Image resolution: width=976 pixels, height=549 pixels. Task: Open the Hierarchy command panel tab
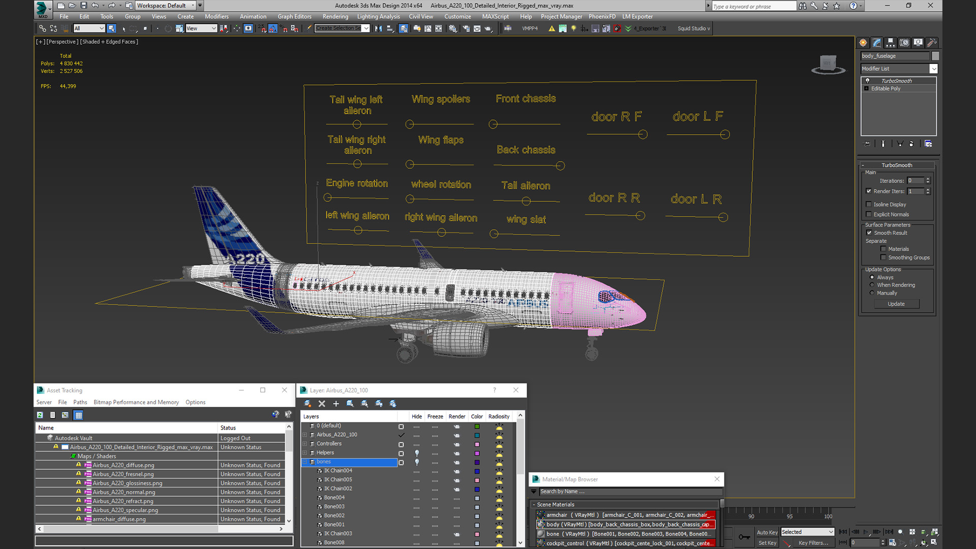[x=891, y=43]
